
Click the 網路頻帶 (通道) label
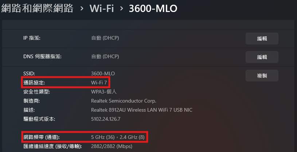(41, 137)
